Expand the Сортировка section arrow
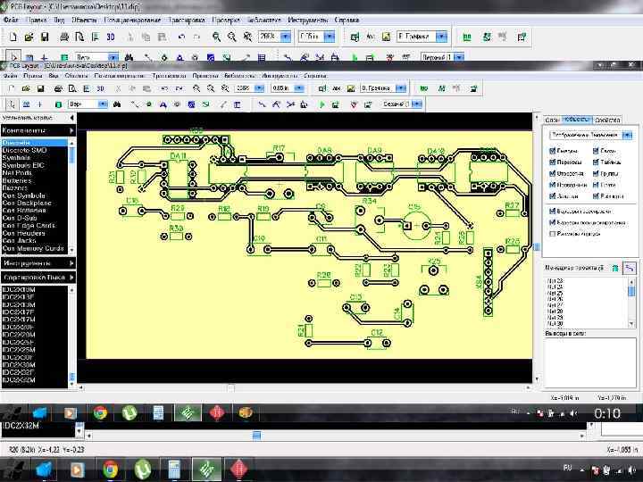 (71, 278)
